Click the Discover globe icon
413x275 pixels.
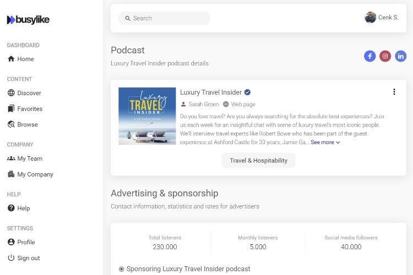coord(11,92)
